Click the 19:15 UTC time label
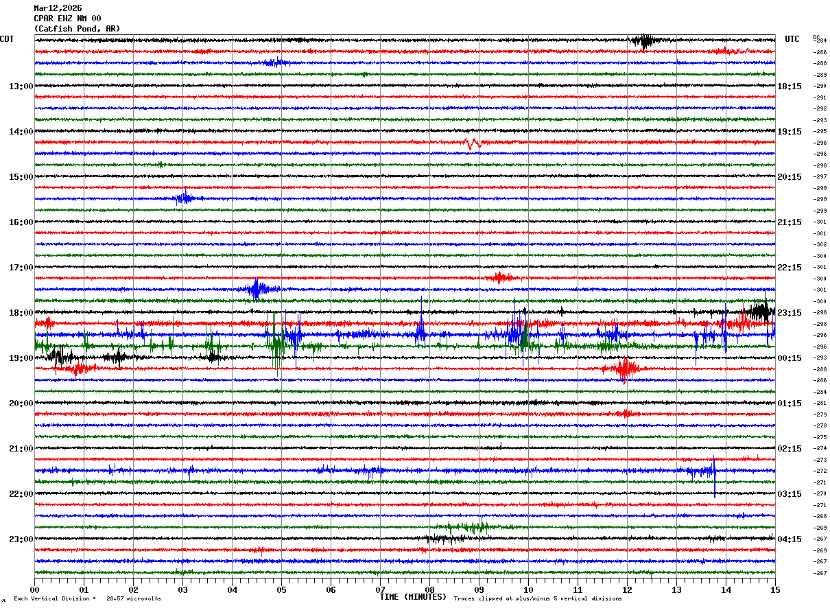The image size is (830, 608). pyautogui.click(x=790, y=131)
